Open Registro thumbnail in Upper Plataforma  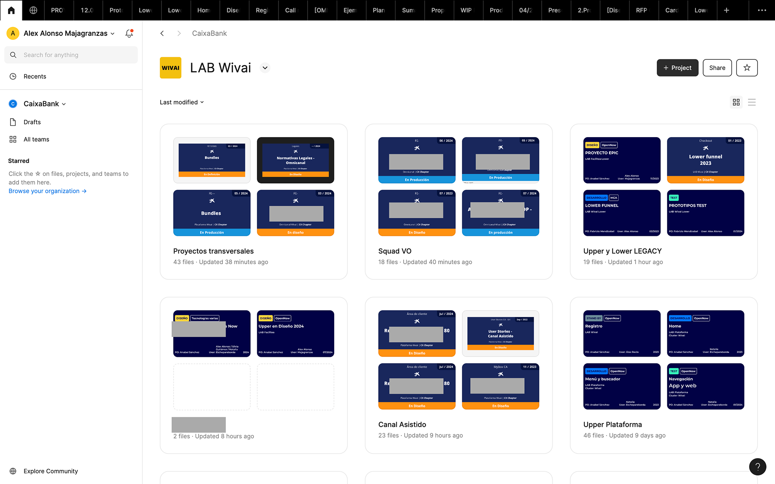[x=622, y=334]
